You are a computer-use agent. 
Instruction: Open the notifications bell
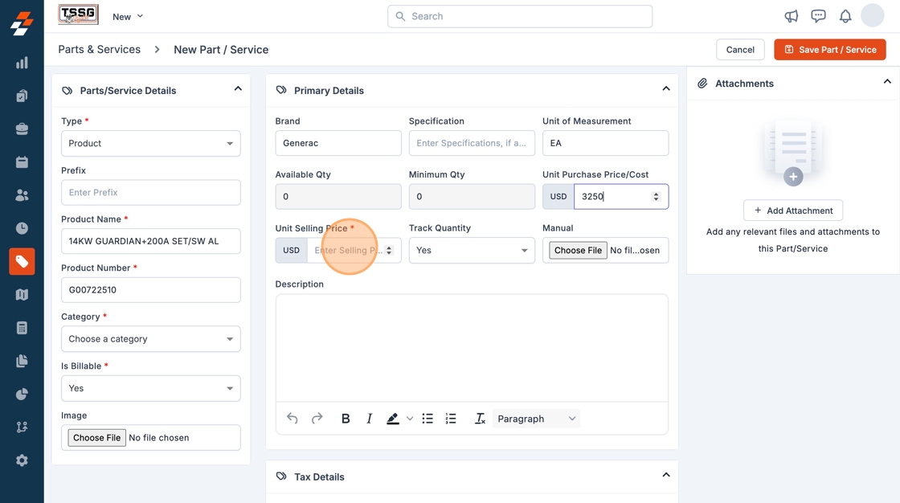(x=845, y=16)
